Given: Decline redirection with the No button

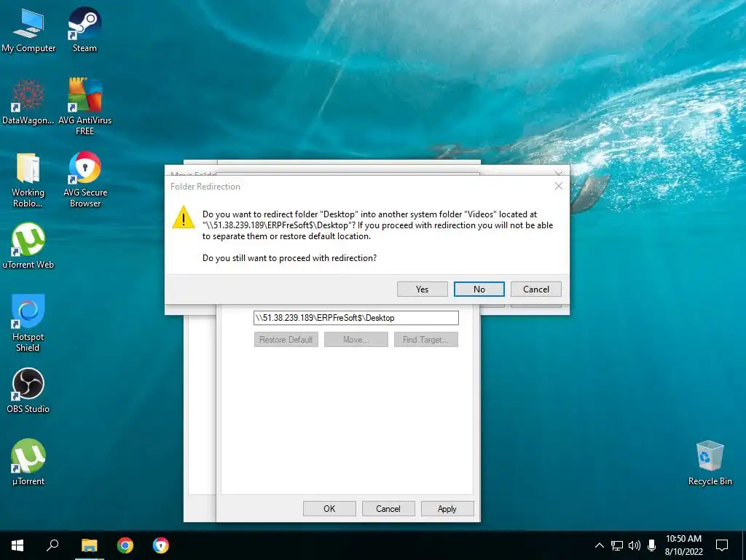Looking at the screenshot, I should (x=479, y=289).
